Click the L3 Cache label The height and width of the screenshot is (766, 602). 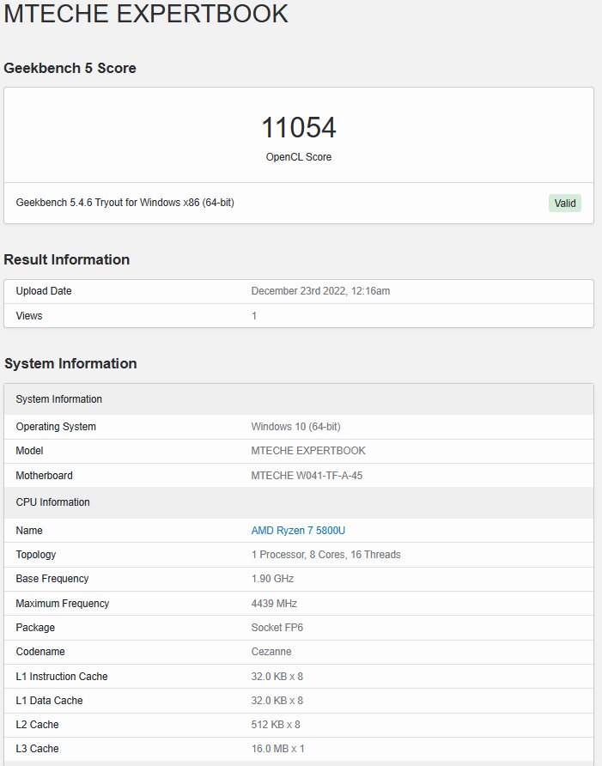pos(37,749)
